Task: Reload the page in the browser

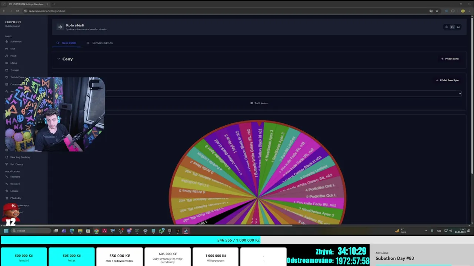Action: coord(17,11)
